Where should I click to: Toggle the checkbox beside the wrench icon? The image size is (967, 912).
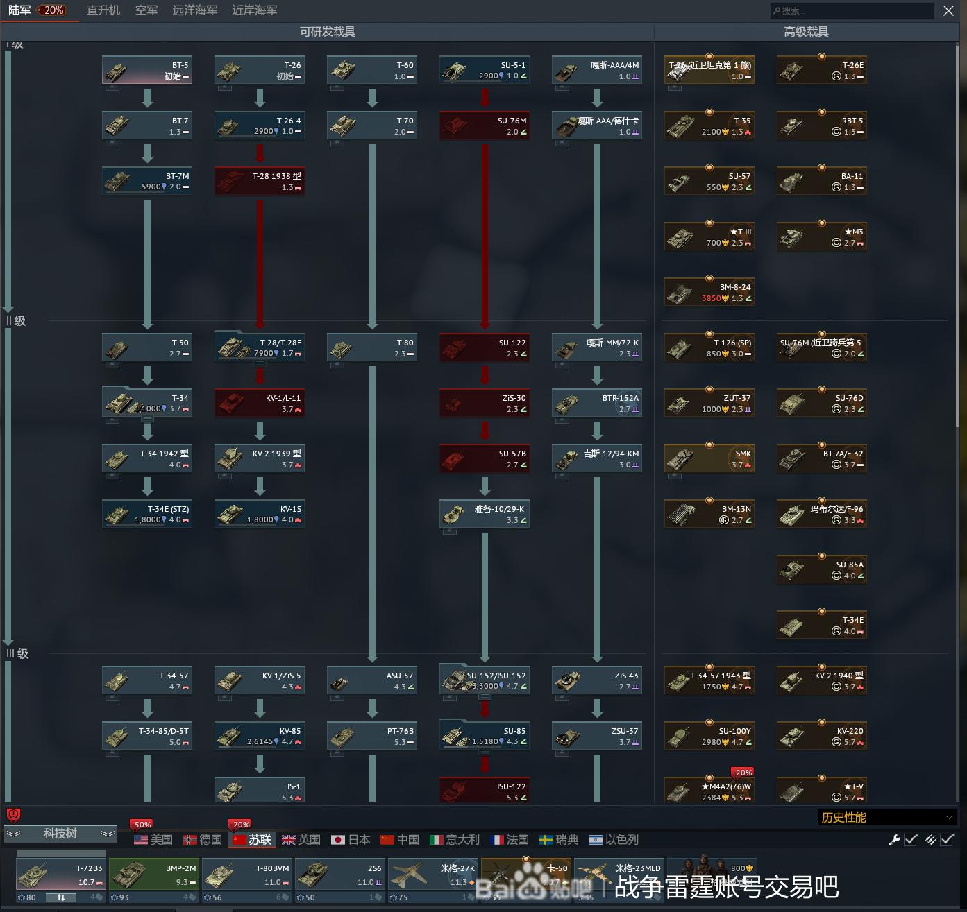pos(911,840)
